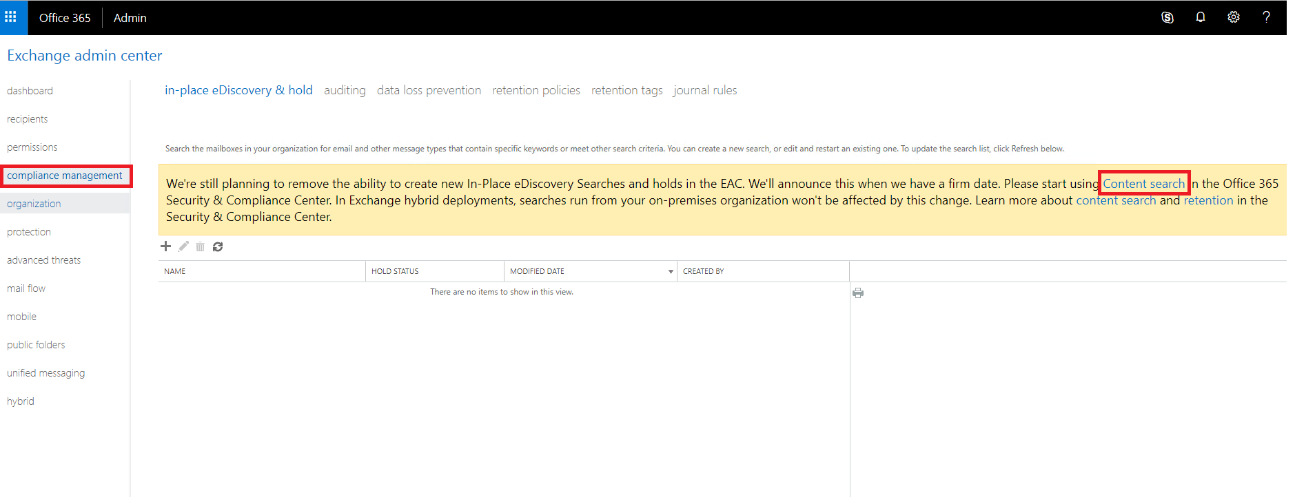Viewport: 1295px width, 497px height.
Task: Go to permissions in the sidebar
Action: point(32,147)
